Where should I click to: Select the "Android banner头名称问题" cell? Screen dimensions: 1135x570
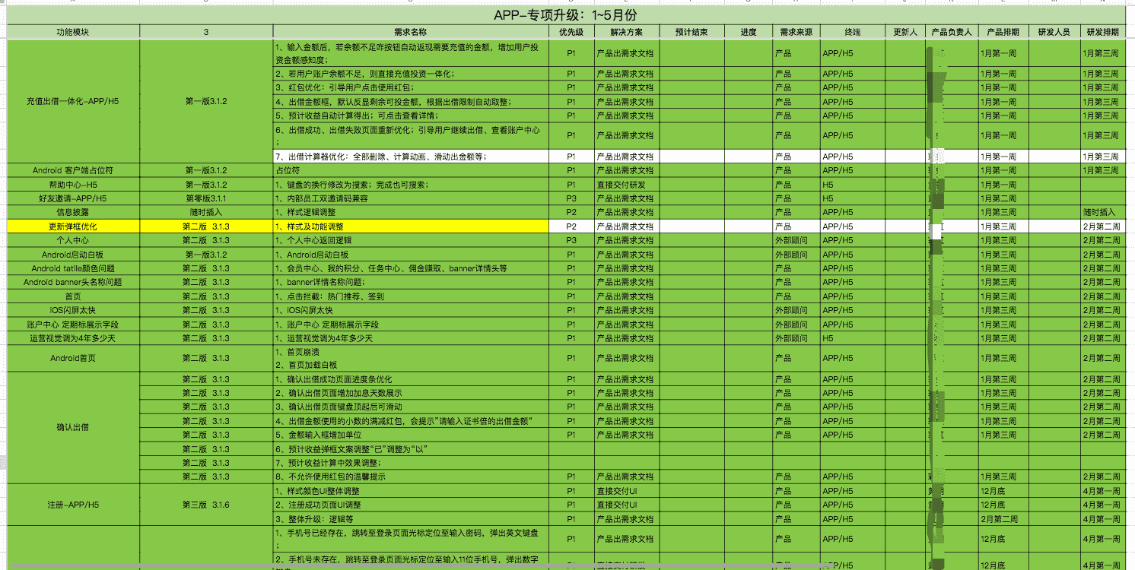(x=73, y=282)
